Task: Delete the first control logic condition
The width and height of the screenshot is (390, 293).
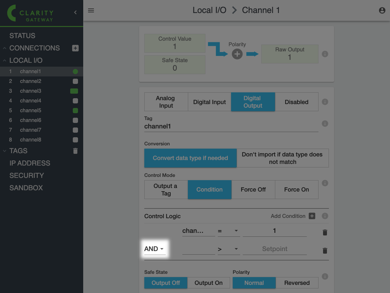Action: [x=325, y=232]
